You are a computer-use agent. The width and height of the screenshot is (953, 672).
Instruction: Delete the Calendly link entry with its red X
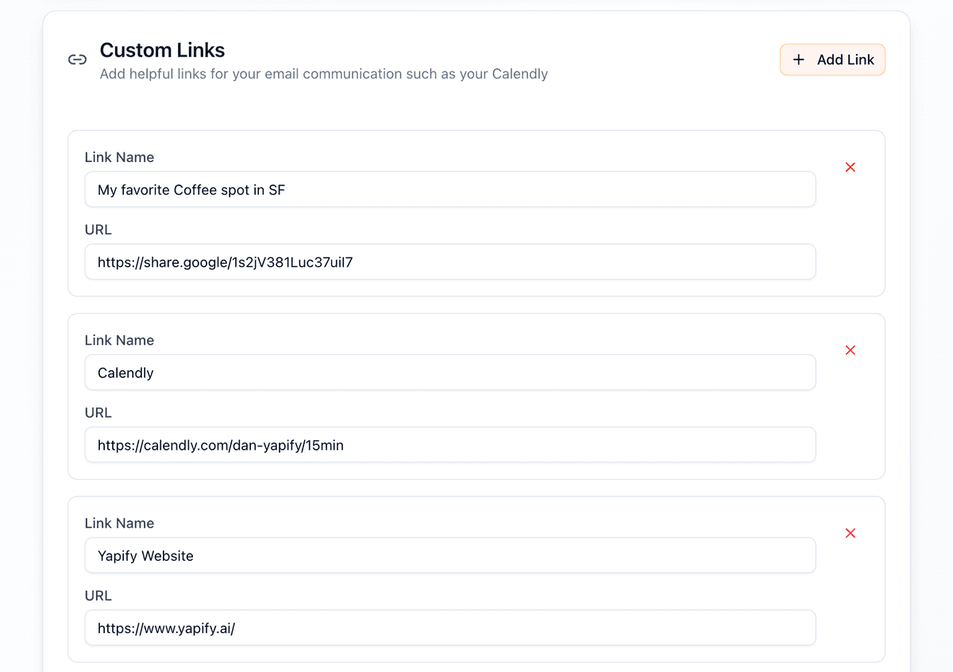tap(850, 350)
